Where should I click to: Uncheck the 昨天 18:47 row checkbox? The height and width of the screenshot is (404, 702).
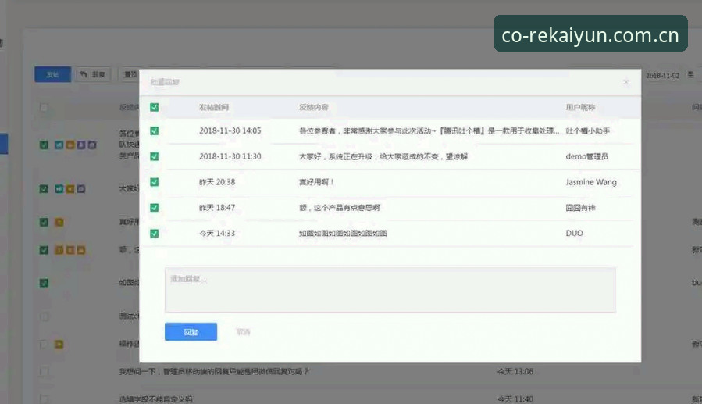tap(155, 207)
